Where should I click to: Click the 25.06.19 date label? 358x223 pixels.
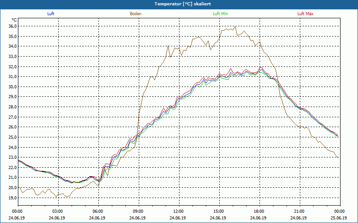pyautogui.click(x=339, y=218)
